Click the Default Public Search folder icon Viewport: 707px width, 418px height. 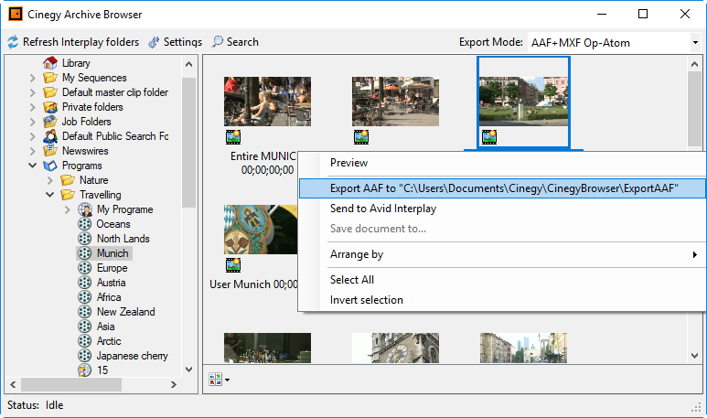coord(50,136)
